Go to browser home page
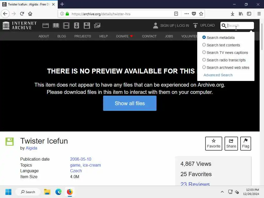Viewport: 264px width, 198px height. tap(30, 14)
